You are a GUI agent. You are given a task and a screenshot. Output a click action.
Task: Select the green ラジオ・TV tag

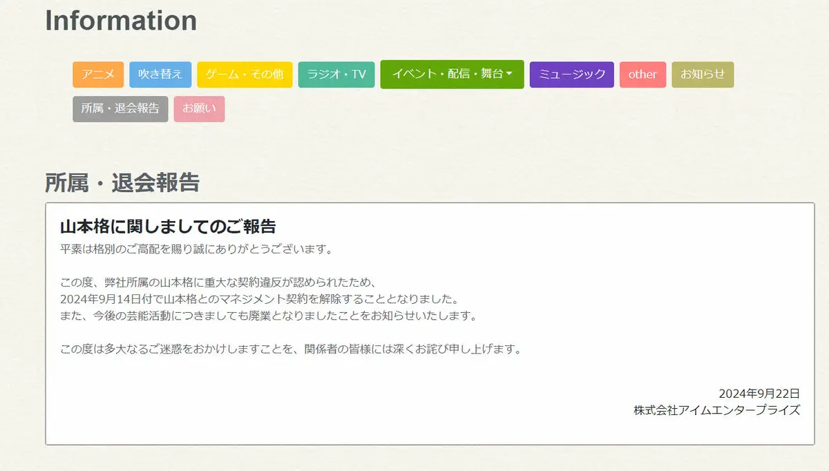point(336,74)
